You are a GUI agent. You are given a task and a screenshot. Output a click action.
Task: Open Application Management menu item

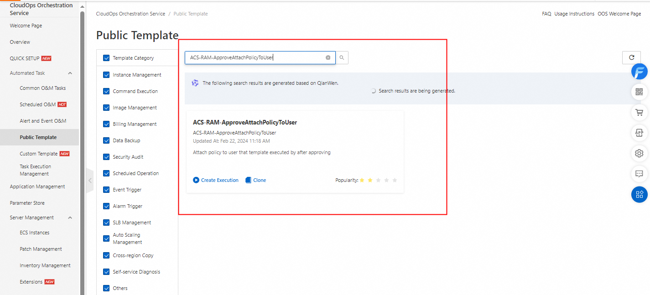[x=37, y=186]
